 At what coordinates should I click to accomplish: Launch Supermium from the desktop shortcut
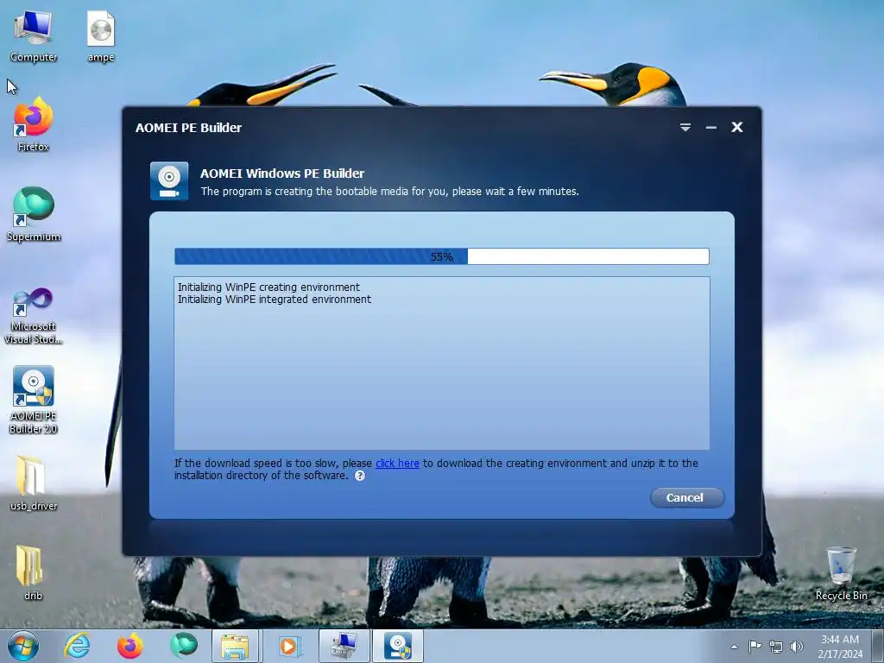coord(34,214)
